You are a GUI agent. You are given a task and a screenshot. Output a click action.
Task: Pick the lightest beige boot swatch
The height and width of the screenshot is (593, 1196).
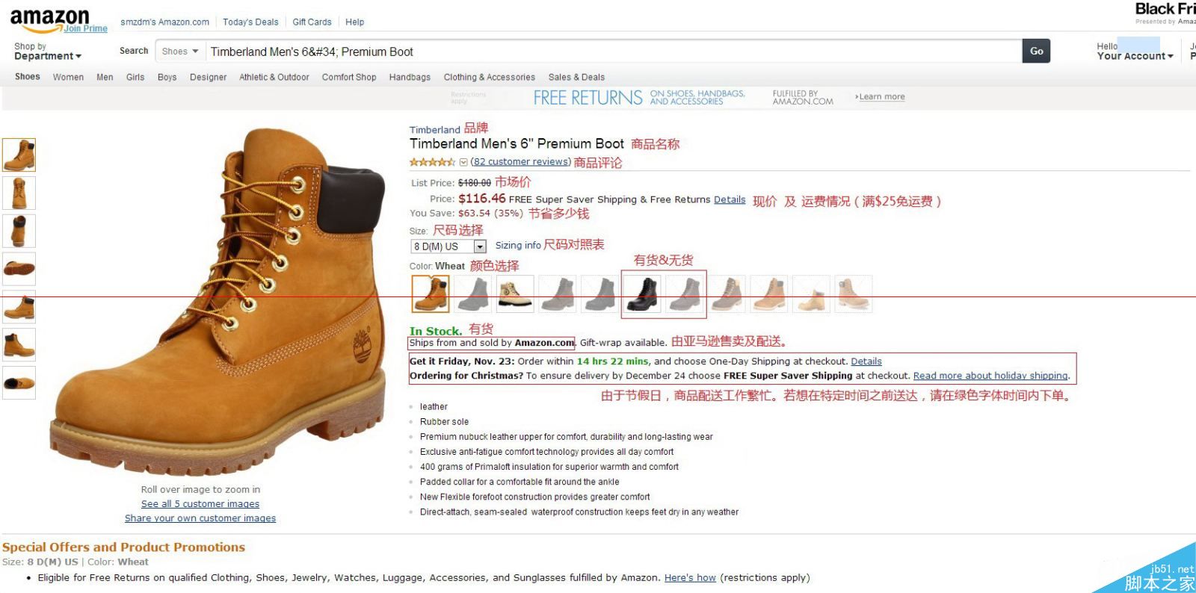click(x=811, y=294)
